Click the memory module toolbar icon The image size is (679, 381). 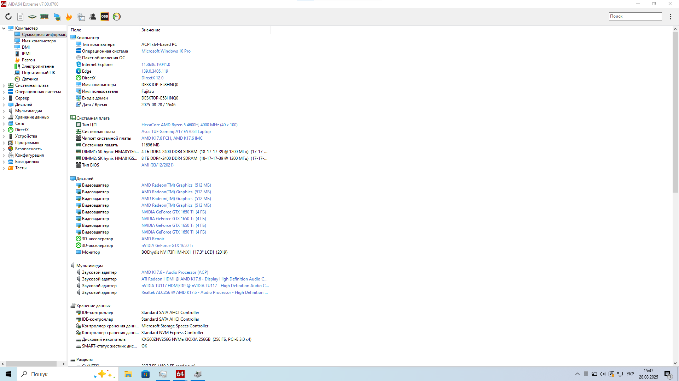[45, 17]
